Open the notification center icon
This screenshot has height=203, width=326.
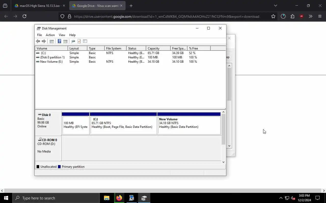(318, 198)
